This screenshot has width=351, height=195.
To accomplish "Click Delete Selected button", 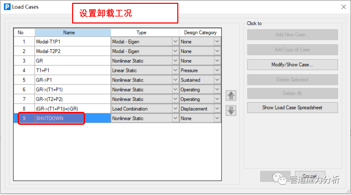I will [x=292, y=80].
